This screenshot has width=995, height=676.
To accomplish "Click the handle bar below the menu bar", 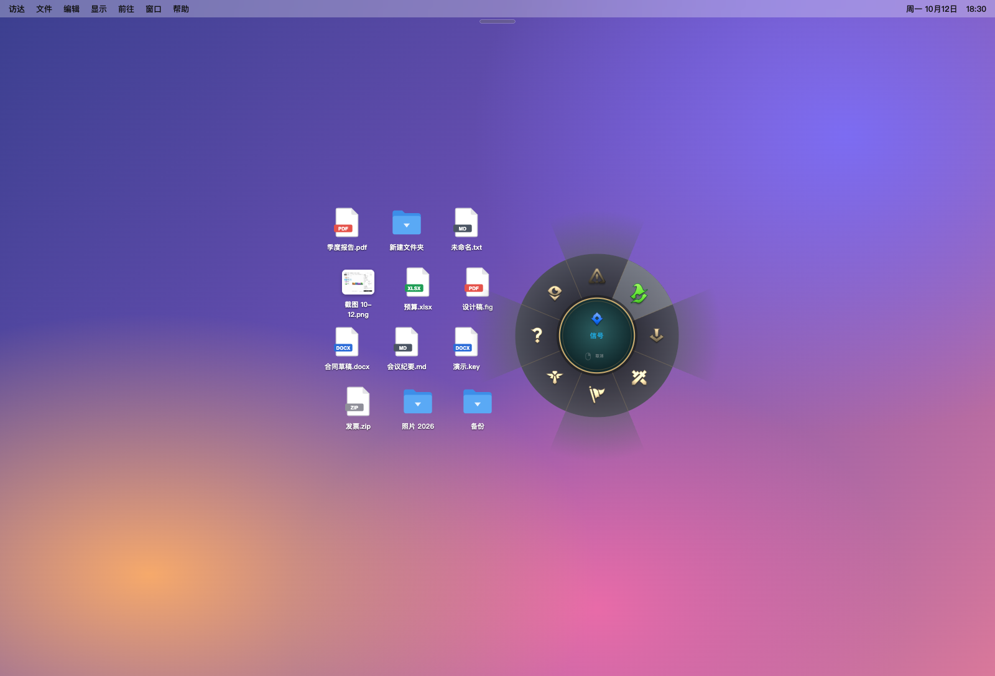I will tap(497, 22).
